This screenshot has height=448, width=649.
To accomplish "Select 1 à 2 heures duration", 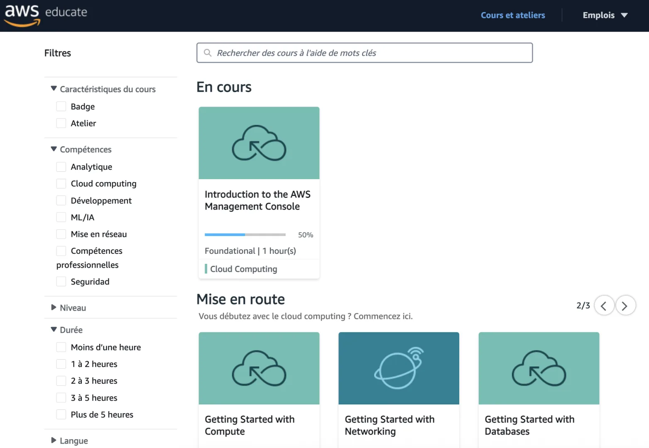I will coord(61,364).
